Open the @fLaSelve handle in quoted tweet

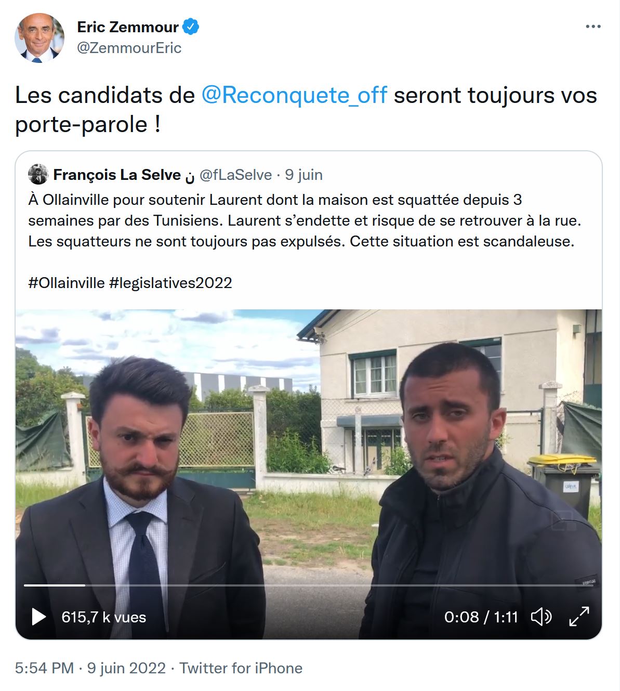pyautogui.click(x=235, y=175)
